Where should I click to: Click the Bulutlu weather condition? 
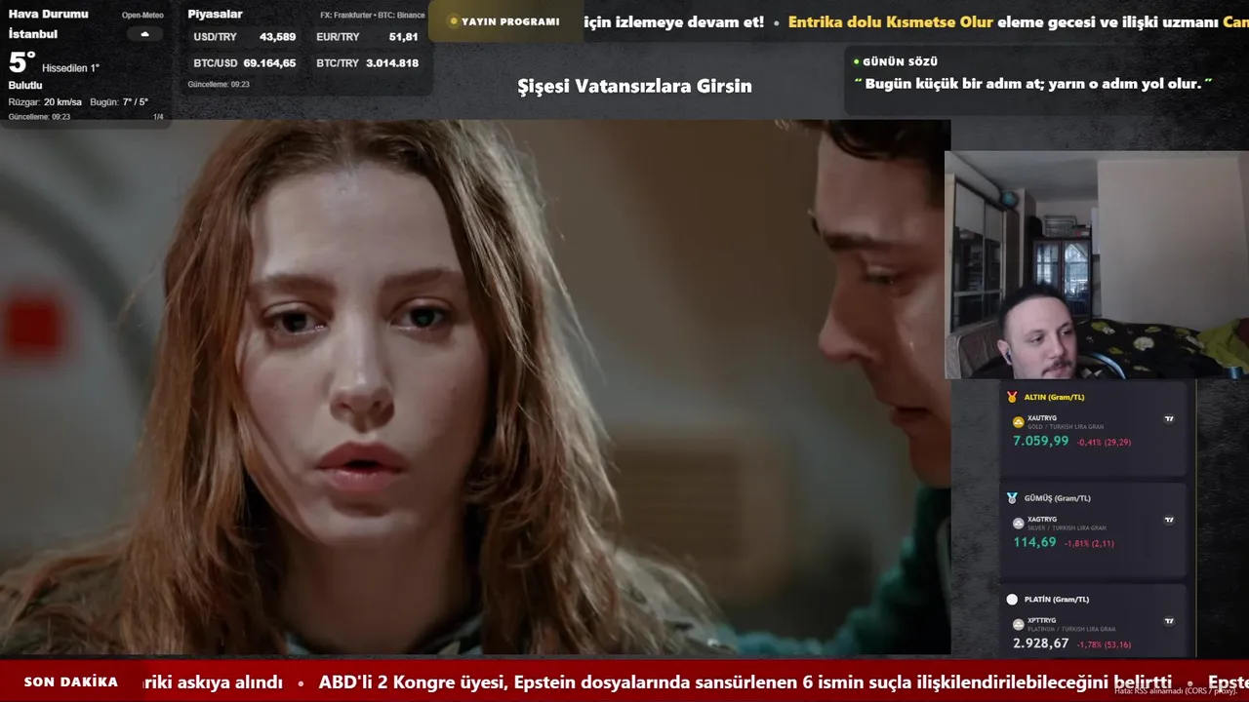tap(25, 85)
